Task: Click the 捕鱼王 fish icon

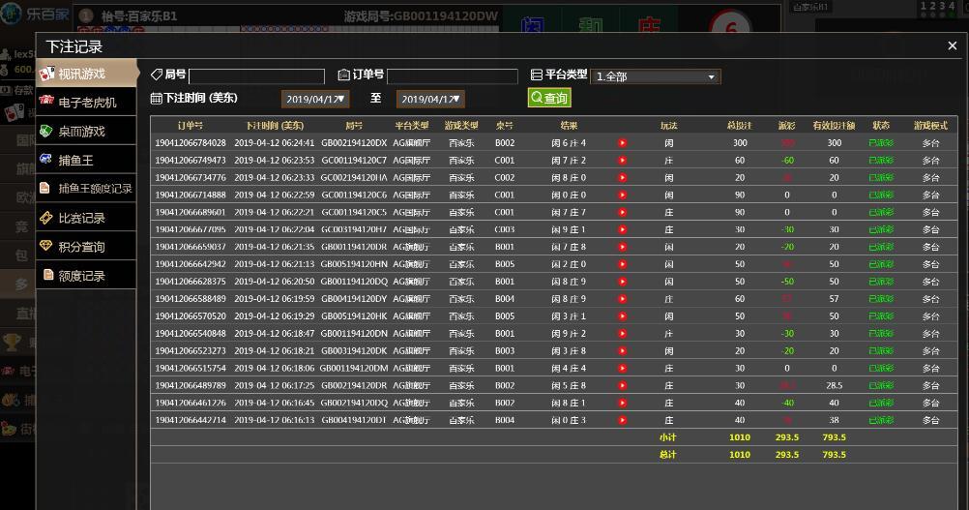Action: [x=45, y=160]
